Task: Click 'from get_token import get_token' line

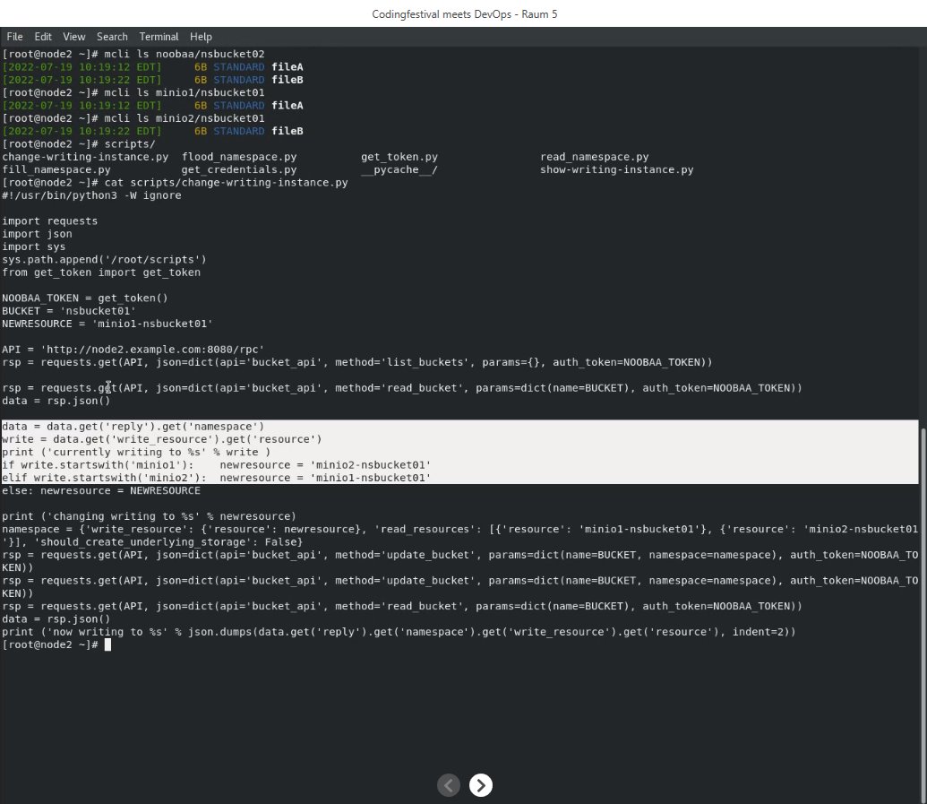Action: (101, 272)
